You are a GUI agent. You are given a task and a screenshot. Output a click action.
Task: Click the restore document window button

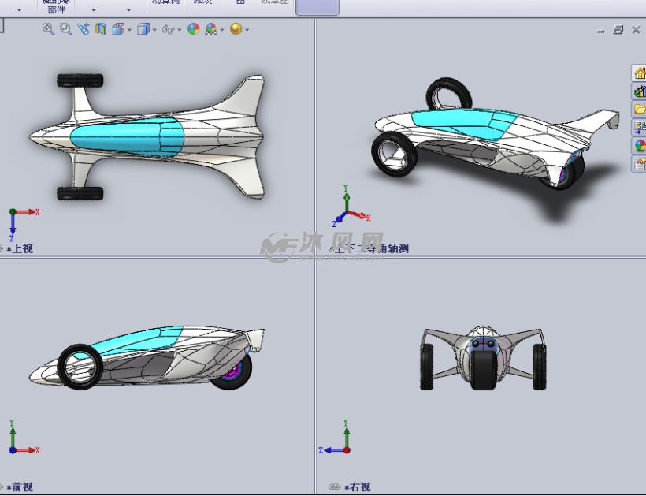click(618, 29)
